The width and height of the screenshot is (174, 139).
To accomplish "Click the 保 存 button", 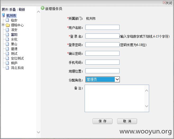I will [102, 121].
